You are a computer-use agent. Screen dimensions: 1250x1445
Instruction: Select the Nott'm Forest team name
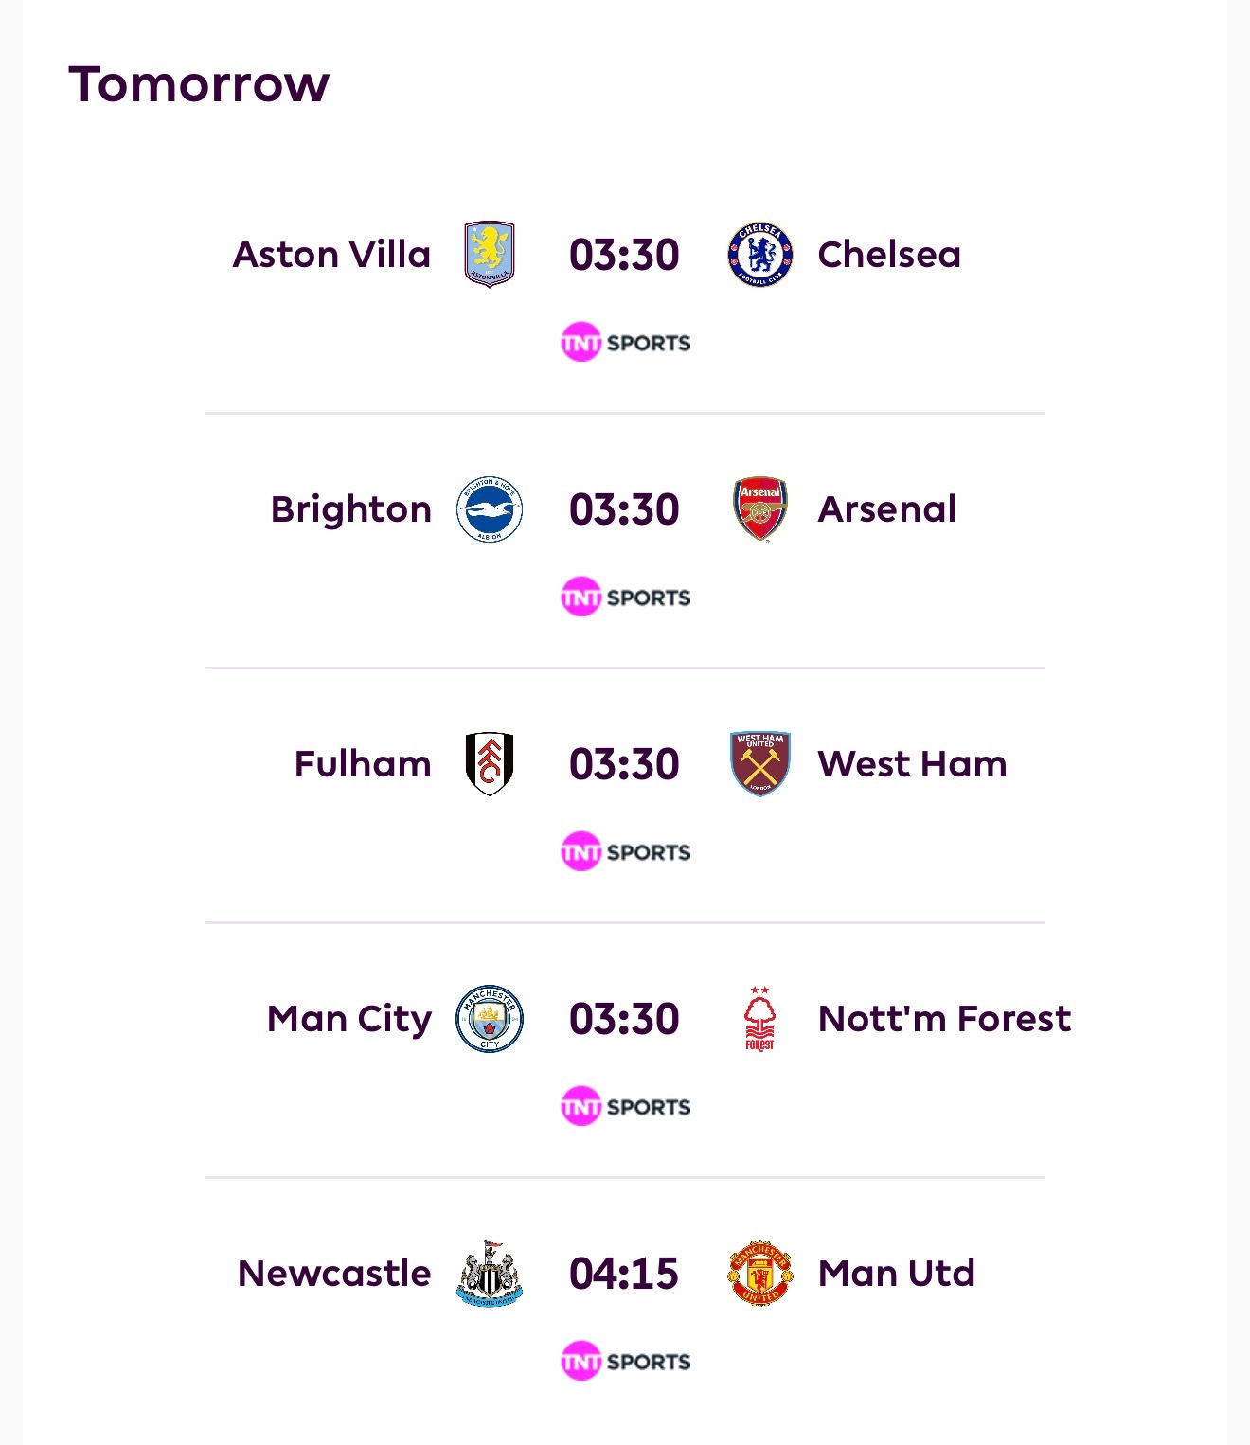pyautogui.click(x=944, y=1019)
